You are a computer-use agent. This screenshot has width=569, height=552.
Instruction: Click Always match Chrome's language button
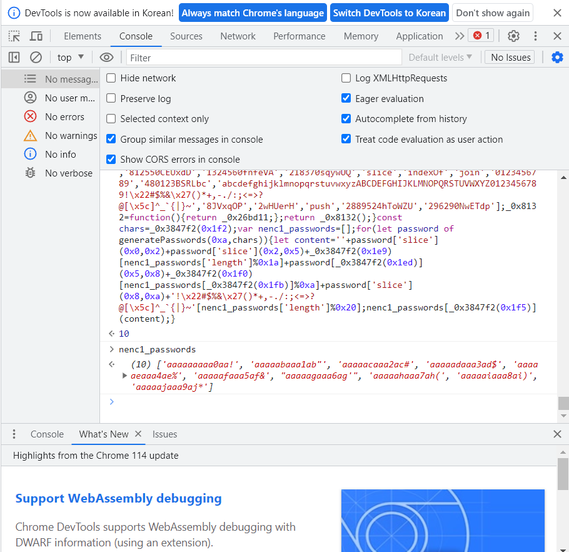point(253,13)
